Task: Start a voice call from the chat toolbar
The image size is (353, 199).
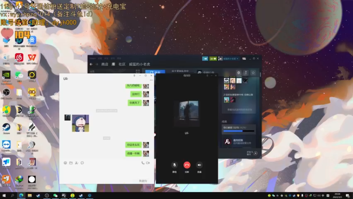Action: tap(143, 163)
